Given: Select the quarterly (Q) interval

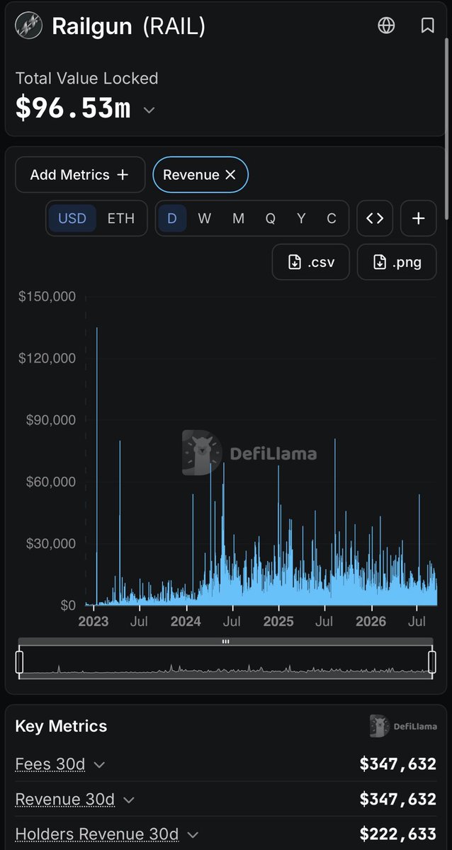Looking at the screenshot, I should pyautogui.click(x=271, y=218).
